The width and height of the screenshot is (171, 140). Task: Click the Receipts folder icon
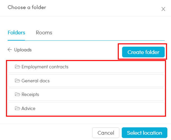point(17,94)
